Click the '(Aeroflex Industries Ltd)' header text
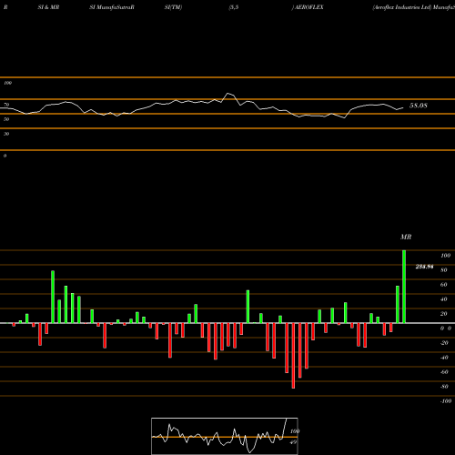The image size is (455, 455). [x=402, y=7]
